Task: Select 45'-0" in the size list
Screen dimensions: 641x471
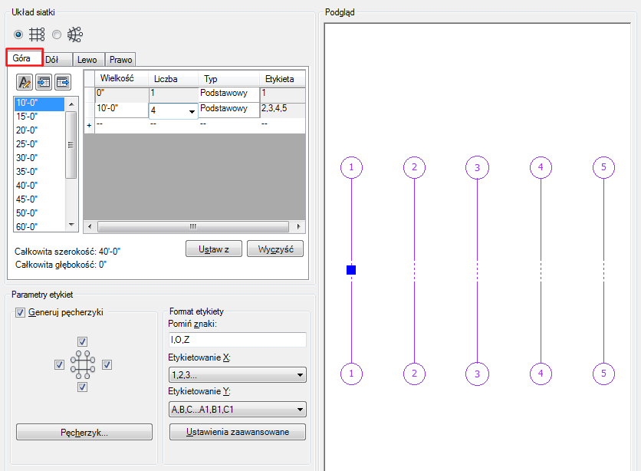Action: (x=39, y=199)
